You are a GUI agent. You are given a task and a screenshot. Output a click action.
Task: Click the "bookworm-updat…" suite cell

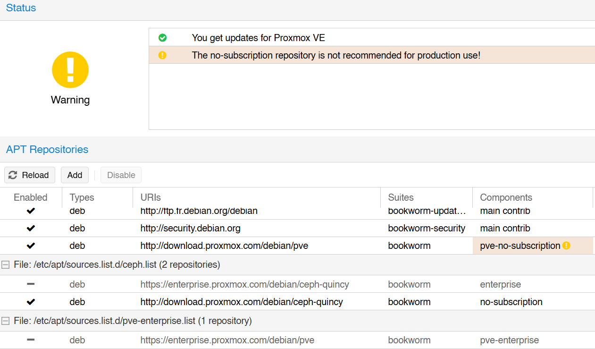pyautogui.click(x=427, y=211)
